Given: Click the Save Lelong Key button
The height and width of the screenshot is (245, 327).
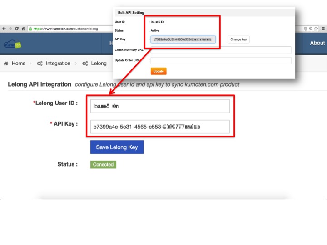Looking at the screenshot, I should click(117, 147).
